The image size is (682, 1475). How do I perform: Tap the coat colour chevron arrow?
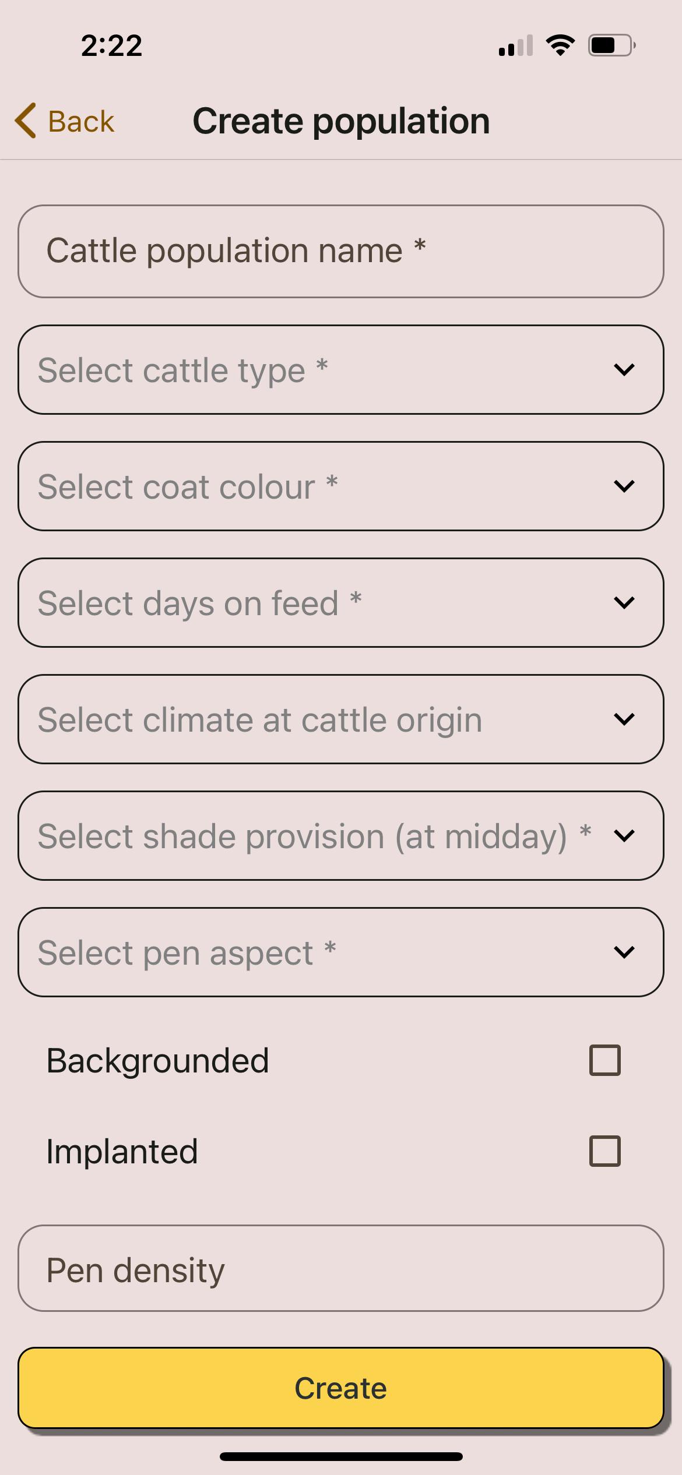(624, 486)
